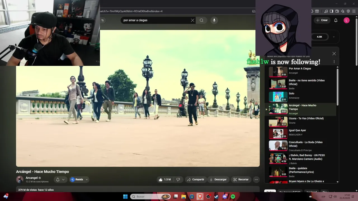Play 'Beéle - quédate' playlist item
This screenshot has height=201, width=358.
(301, 172)
